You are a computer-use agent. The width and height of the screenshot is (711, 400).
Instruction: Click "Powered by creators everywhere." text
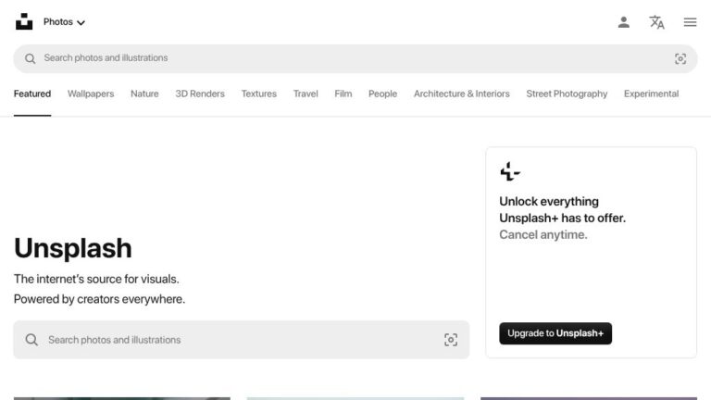coord(99,299)
